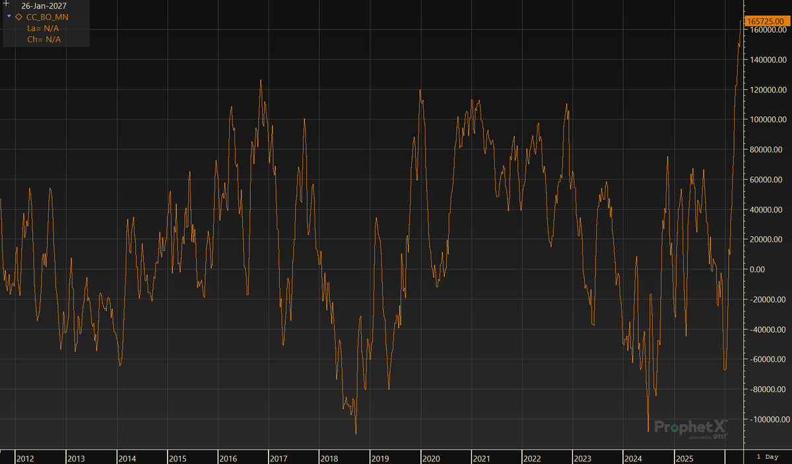Click the 2014 year label on time axis
This screenshot has width=792, height=464.
coord(127,458)
